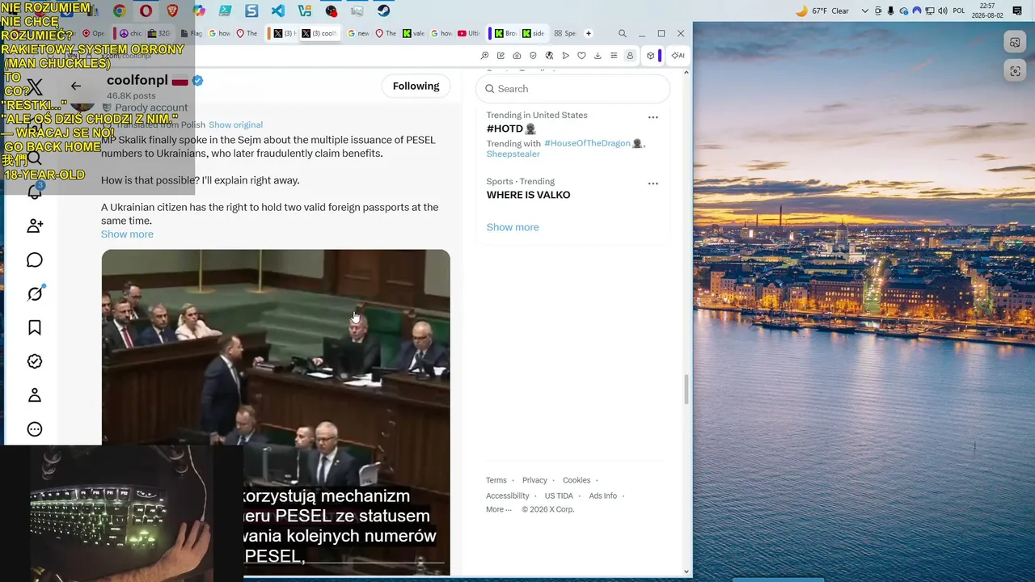The image size is (1035, 582).
Task: Click Show original translation link
Action: pos(235,124)
